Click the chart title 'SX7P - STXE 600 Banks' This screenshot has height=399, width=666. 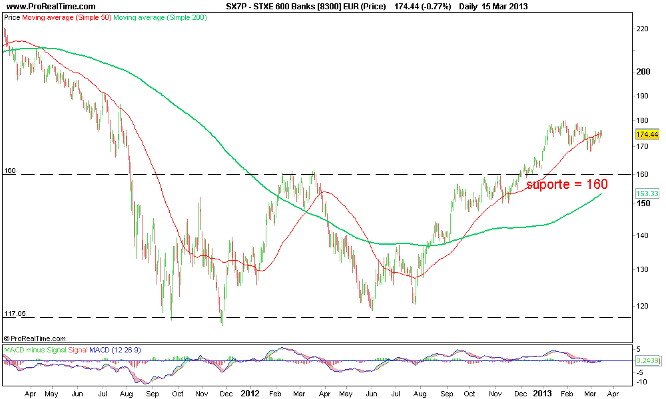pyautogui.click(x=270, y=7)
